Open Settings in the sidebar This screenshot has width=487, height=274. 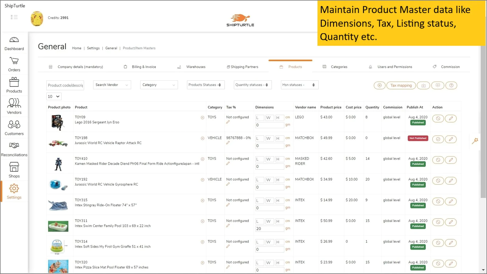pos(14,191)
